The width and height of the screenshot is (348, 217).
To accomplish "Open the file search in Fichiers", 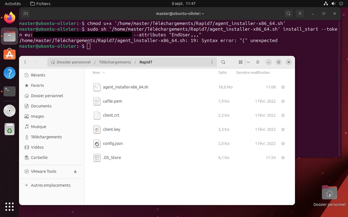I will 223,62.
